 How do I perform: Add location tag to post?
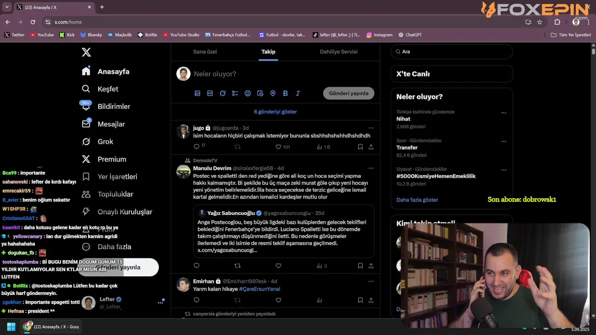273,94
